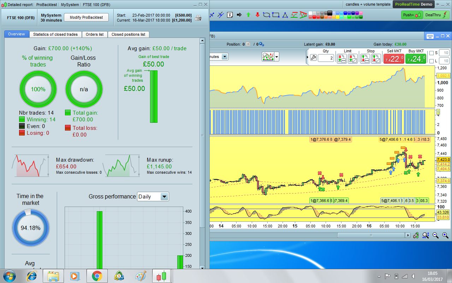Click the L quantity field showing 10
The height and width of the screenshot is (283, 452).
pyautogui.click(x=444, y=61)
